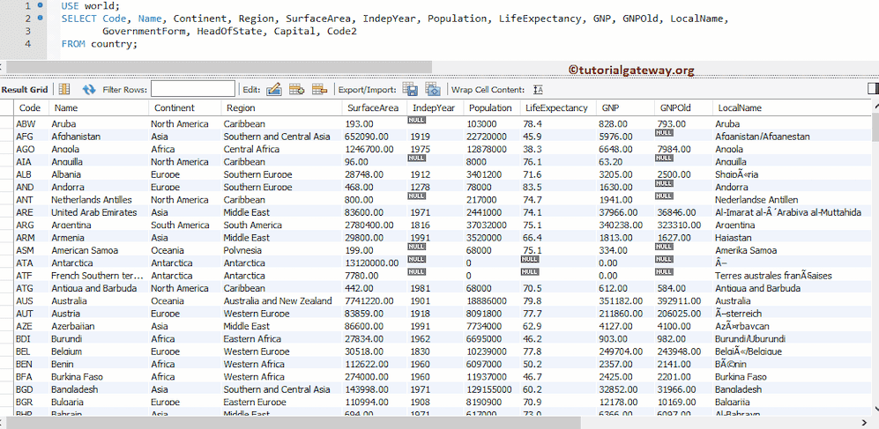Screen dimensions: 879x429
Task: Select the 'Australia and New Zealand' Region cell
Action: 281,300
